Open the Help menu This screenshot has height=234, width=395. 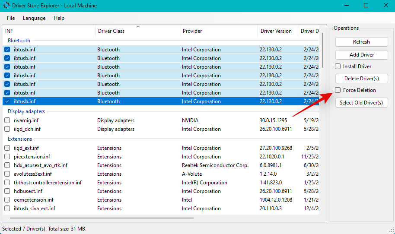click(x=59, y=18)
